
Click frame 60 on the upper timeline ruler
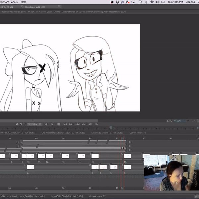coord(90,138)
